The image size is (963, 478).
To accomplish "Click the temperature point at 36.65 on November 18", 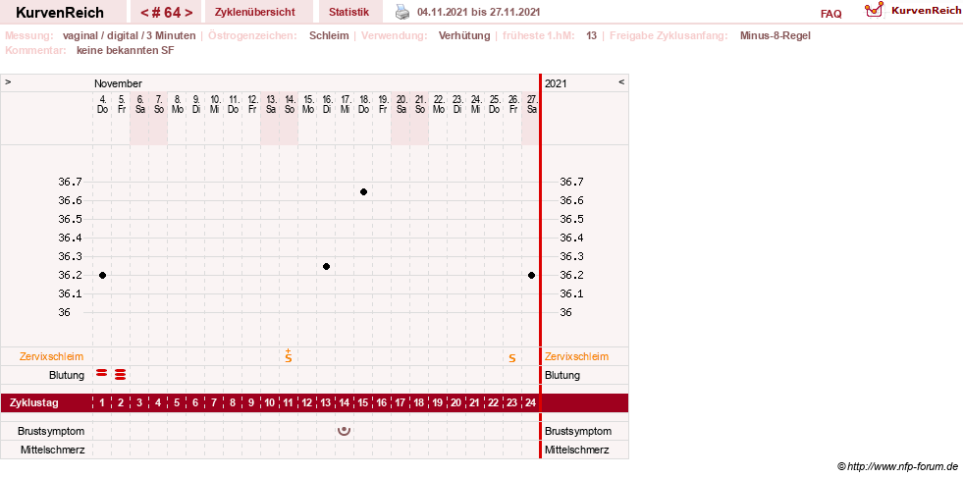I will click(363, 191).
